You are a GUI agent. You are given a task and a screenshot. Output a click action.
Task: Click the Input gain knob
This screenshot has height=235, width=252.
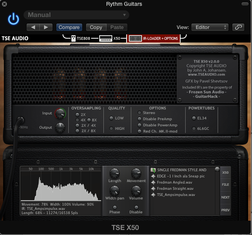coord(60,114)
